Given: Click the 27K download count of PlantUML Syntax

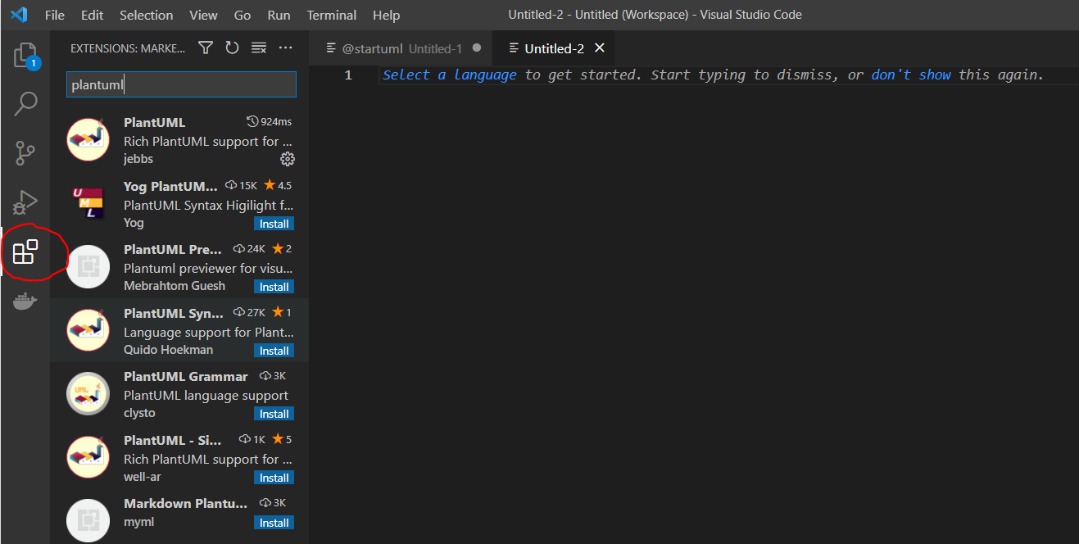Looking at the screenshot, I should coord(249,312).
